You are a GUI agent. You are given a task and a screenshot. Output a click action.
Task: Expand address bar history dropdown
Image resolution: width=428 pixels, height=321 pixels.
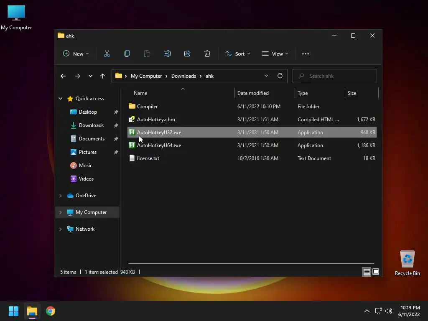tap(266, 76)
